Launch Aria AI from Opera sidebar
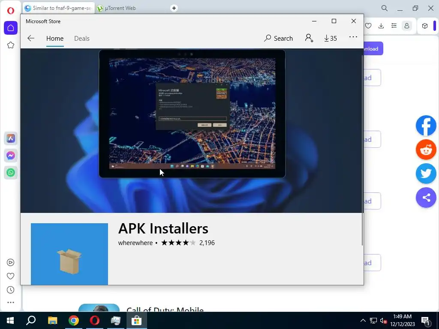 coord(11,138)
